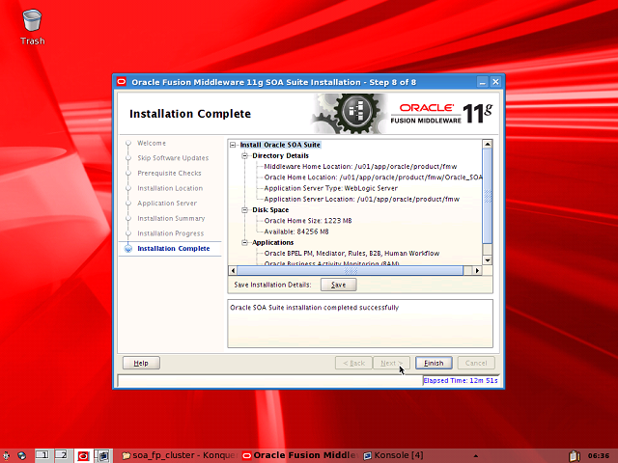Expand the system tray arrow
Screen dimensions: 618x463
(x=476, y=456)
